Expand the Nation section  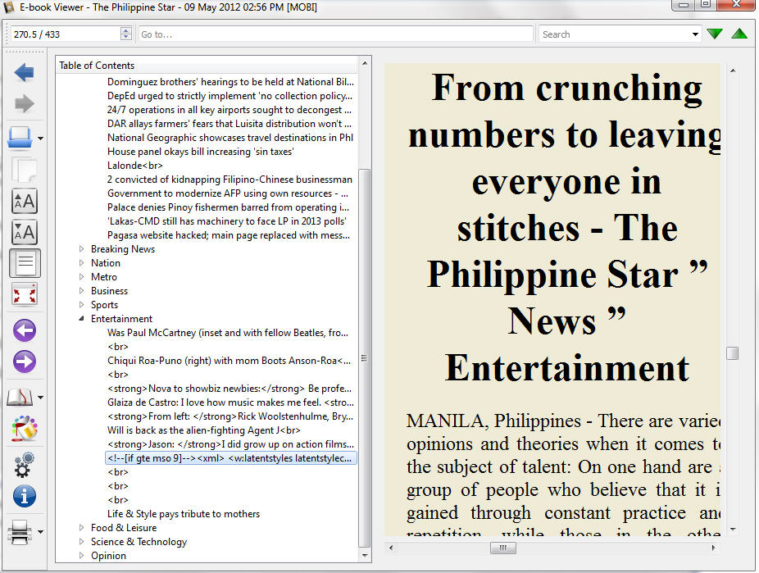click(81, 263)
